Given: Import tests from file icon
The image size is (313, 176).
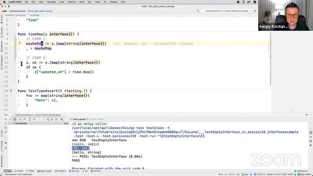Looking at the screenshot, I should pyautogui.click(x=52, y=119).
